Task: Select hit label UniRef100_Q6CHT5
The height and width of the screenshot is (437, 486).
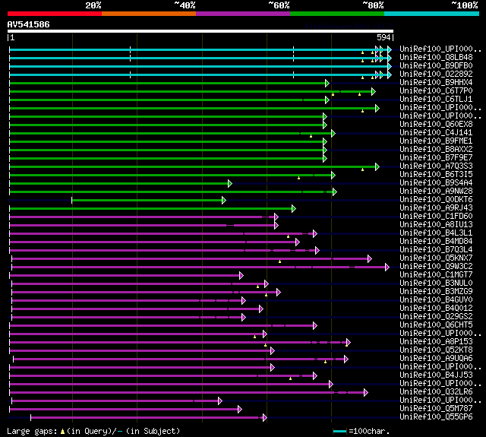Action: [x=436, y=325]
